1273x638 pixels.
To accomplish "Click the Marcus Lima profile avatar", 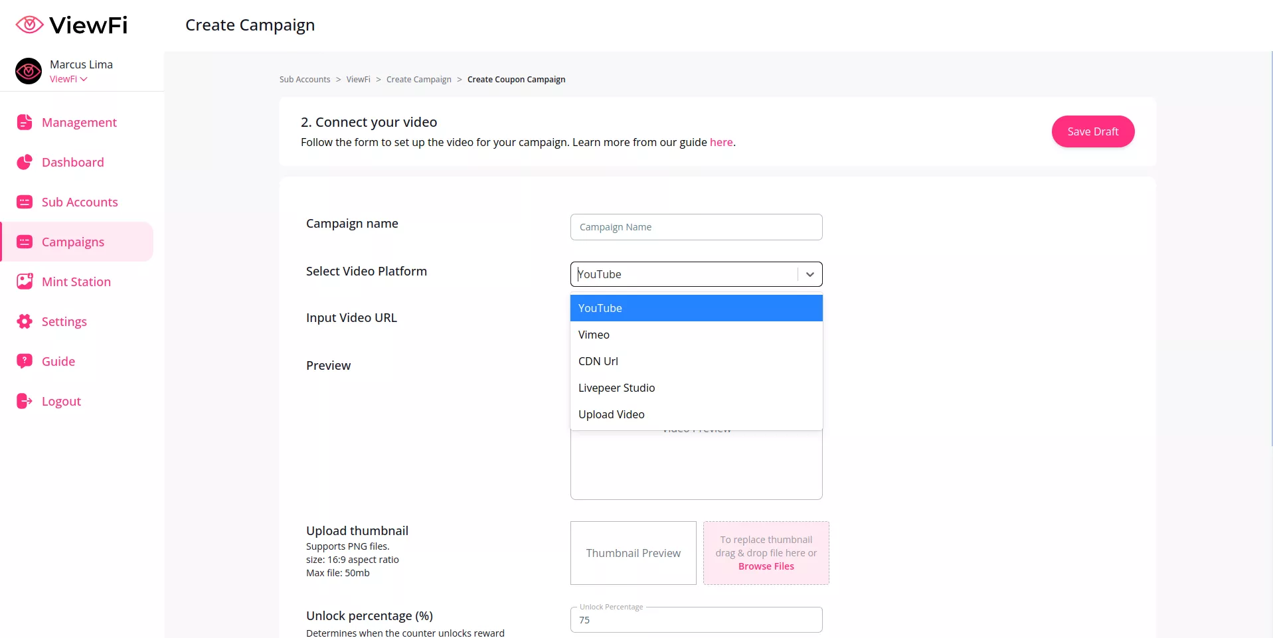I will click(29, 71).
